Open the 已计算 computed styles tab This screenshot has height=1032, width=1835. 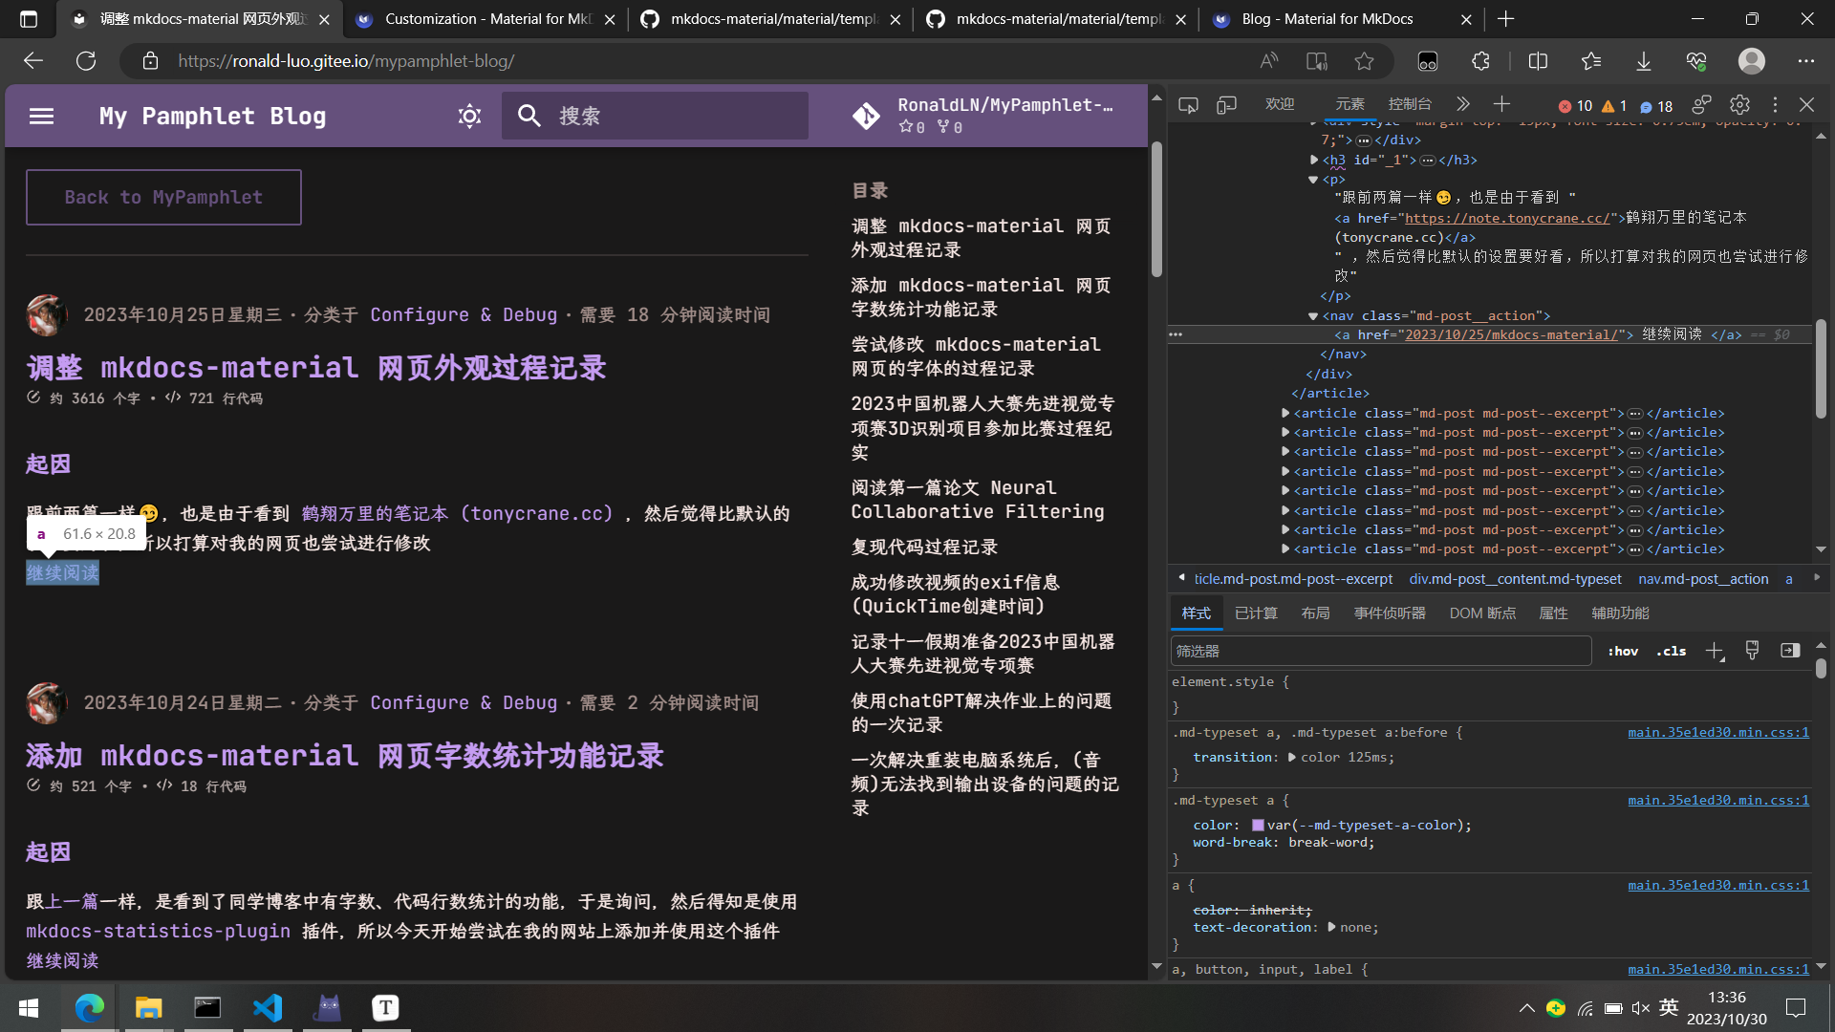click(1256, 613)
